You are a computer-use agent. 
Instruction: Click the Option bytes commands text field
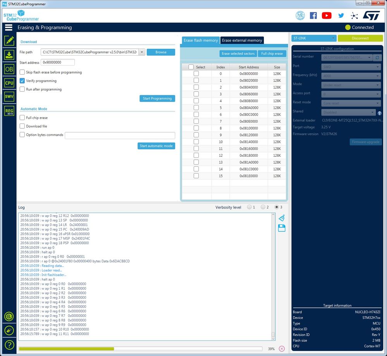point(120,135)
